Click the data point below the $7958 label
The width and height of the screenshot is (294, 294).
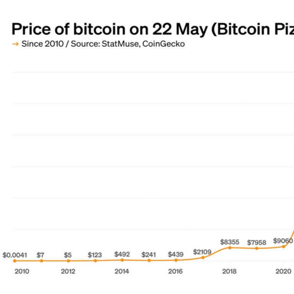tap(256, 248)
